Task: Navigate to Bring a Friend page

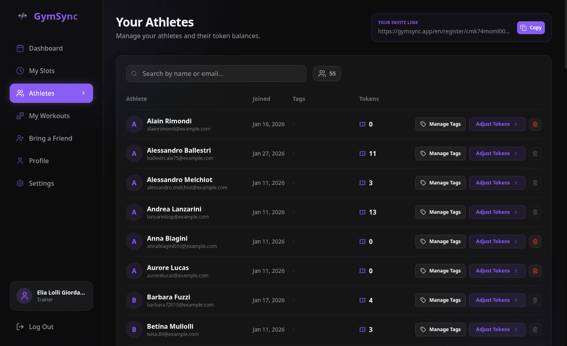Action: [x=50, y=138]
